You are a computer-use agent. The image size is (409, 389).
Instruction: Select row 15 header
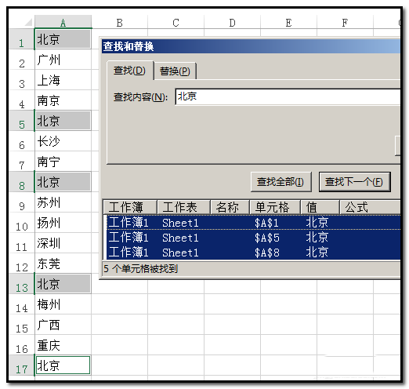tap(22, 325)
